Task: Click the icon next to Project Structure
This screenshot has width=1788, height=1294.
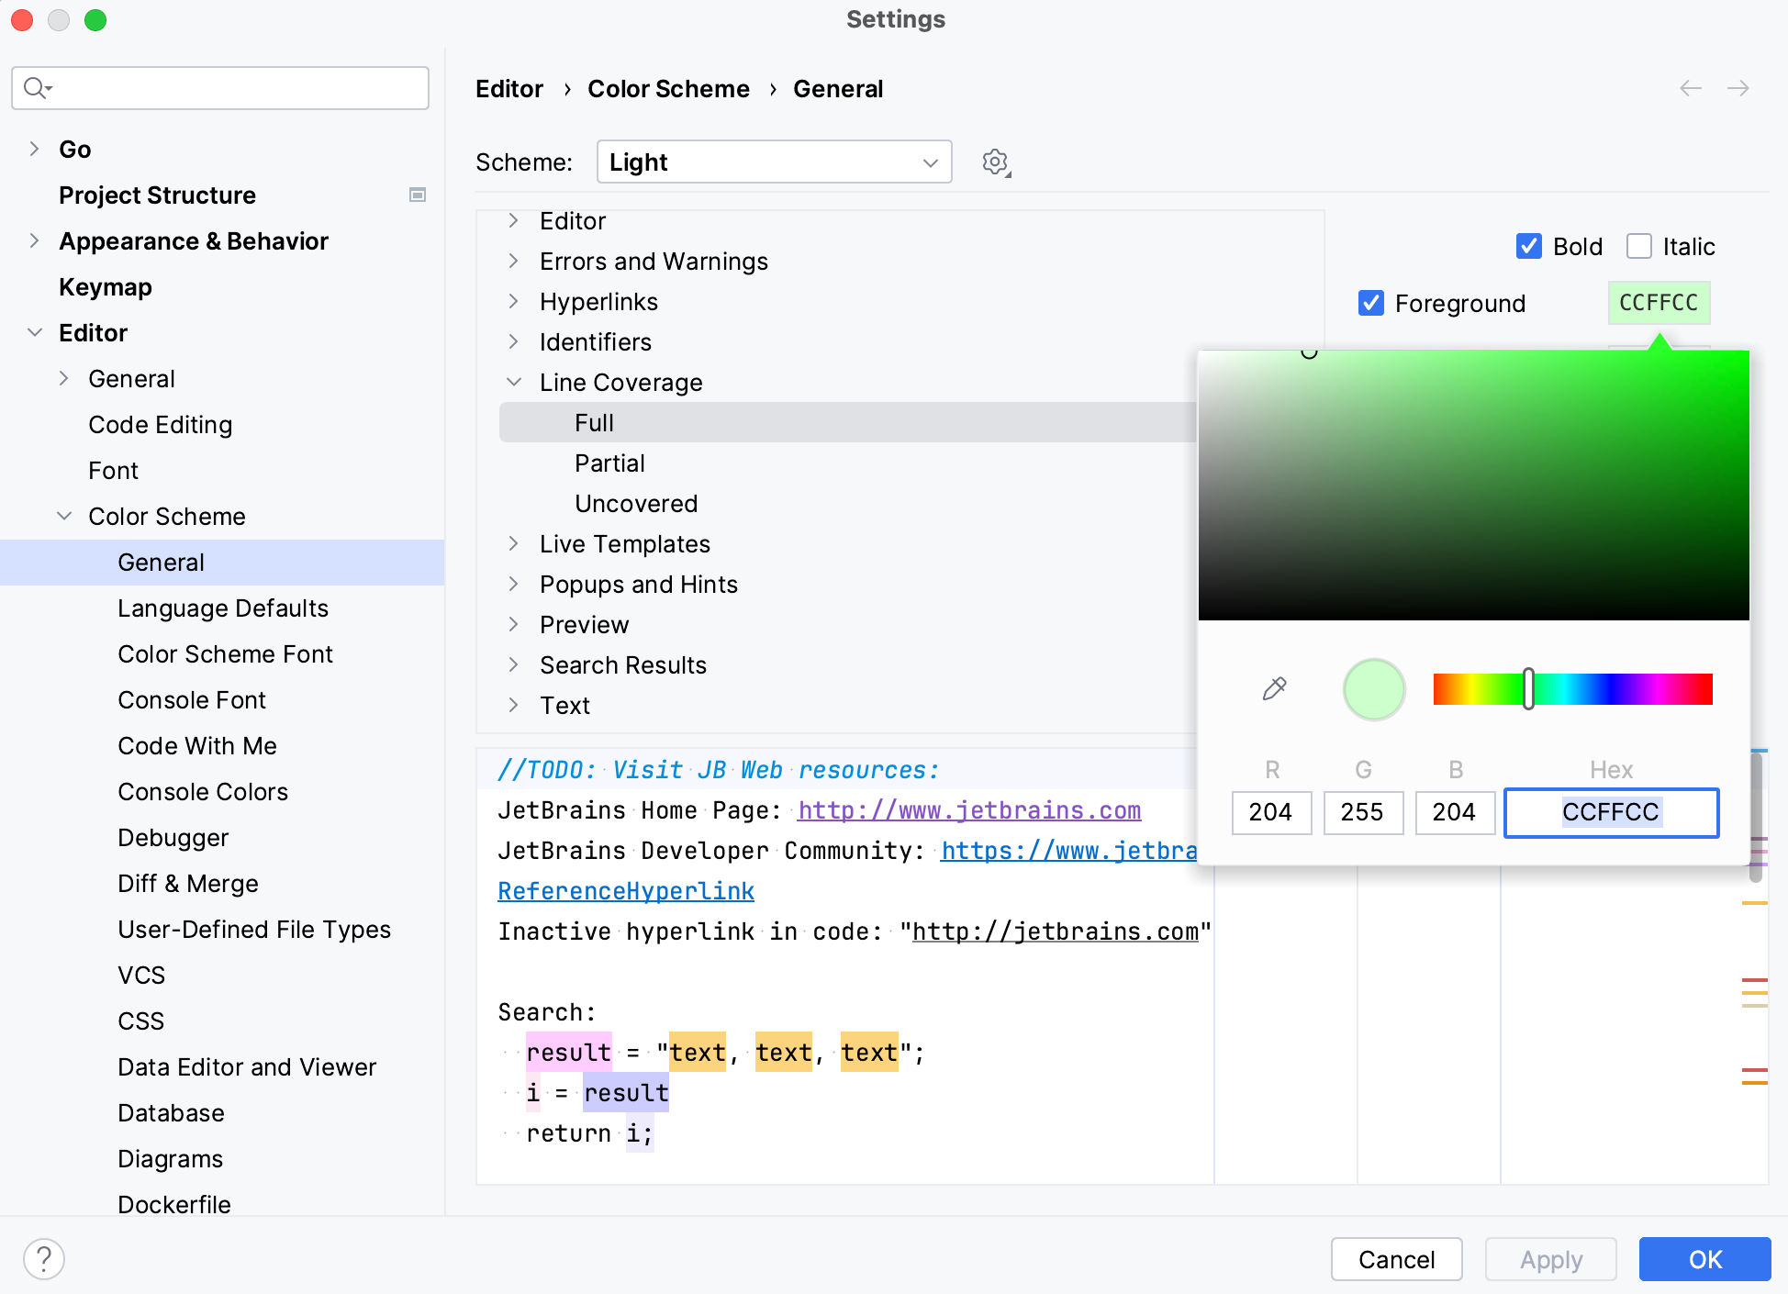Action: (418, 195)
